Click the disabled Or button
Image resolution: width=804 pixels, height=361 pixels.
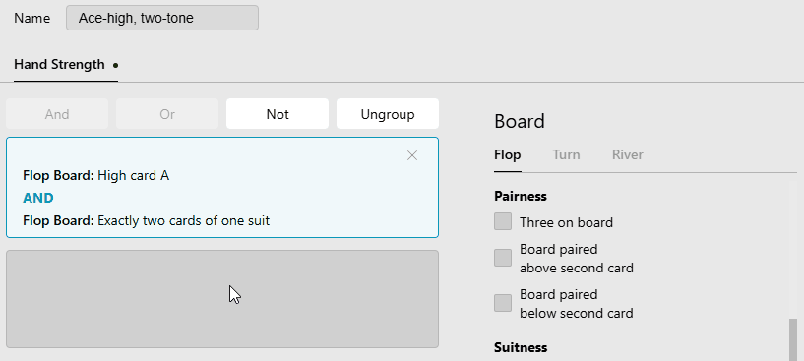click(x=167, y=114)
